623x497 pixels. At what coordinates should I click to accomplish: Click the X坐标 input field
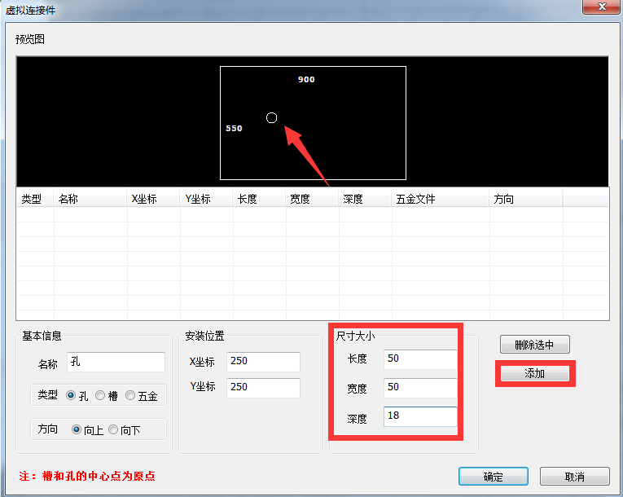pyautogui.click(x=263, y=362)
